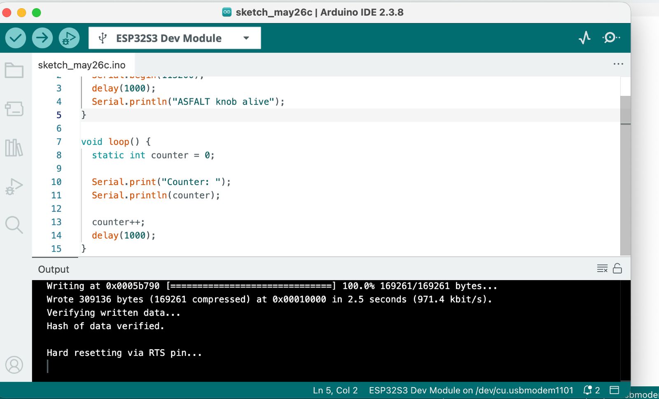This screenshot has height=399, width=659.
Task: Click the Verify checkmark button
Action: 16,38
